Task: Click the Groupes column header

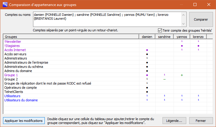Action: [x=71, y=37]
